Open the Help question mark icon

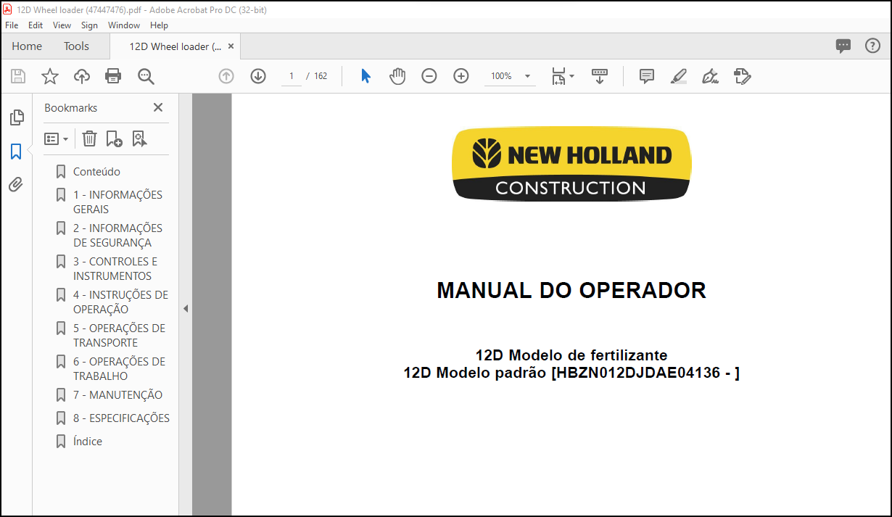click(872, 46)
